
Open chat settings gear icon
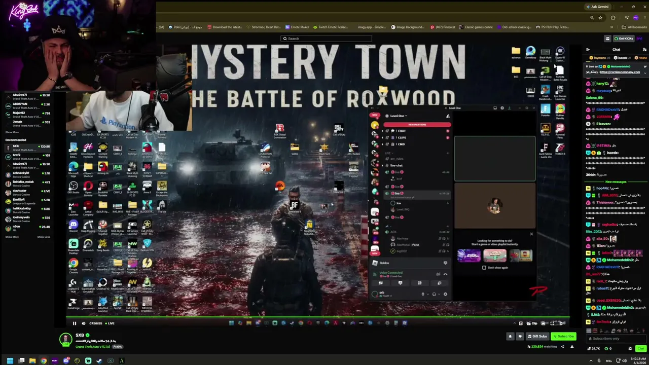[x=630, y=349]
